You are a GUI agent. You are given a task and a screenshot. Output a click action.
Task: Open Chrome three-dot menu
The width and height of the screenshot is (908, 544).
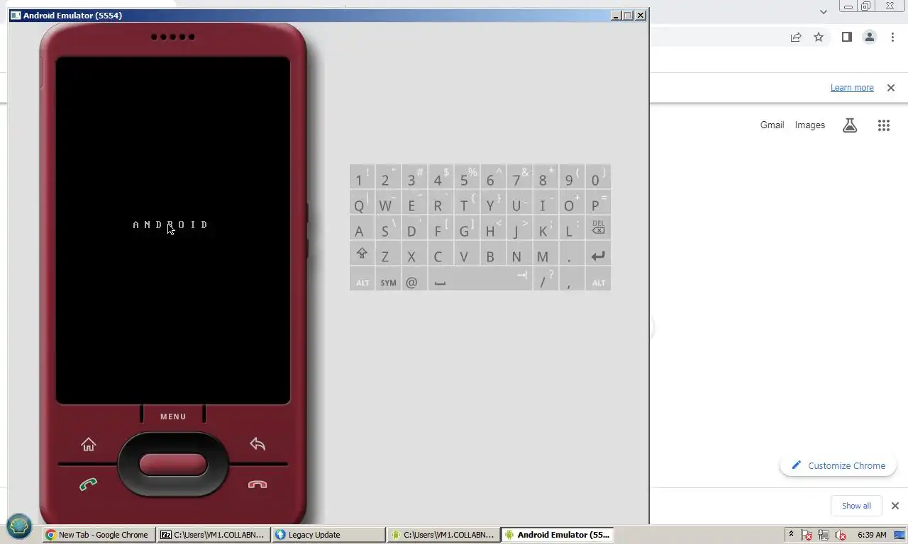pos(892,37)
